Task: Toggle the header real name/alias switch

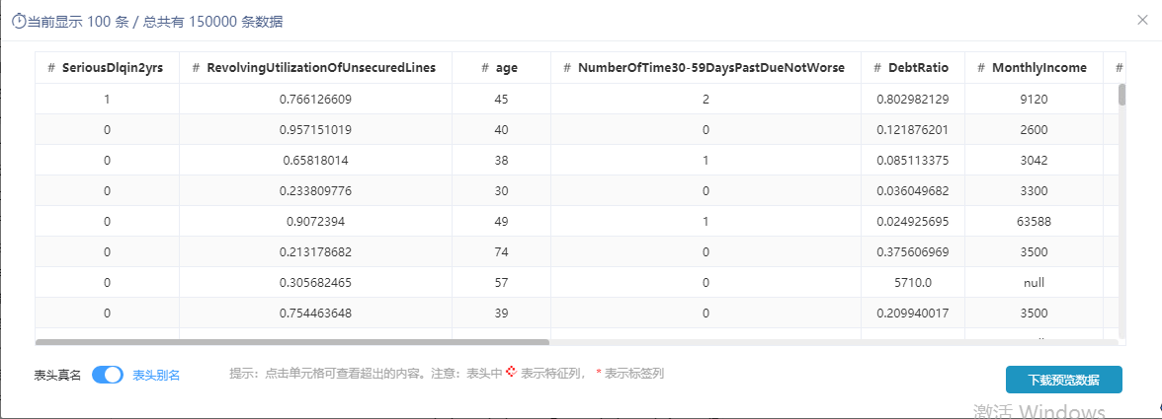Action: (x=108, y=375)
